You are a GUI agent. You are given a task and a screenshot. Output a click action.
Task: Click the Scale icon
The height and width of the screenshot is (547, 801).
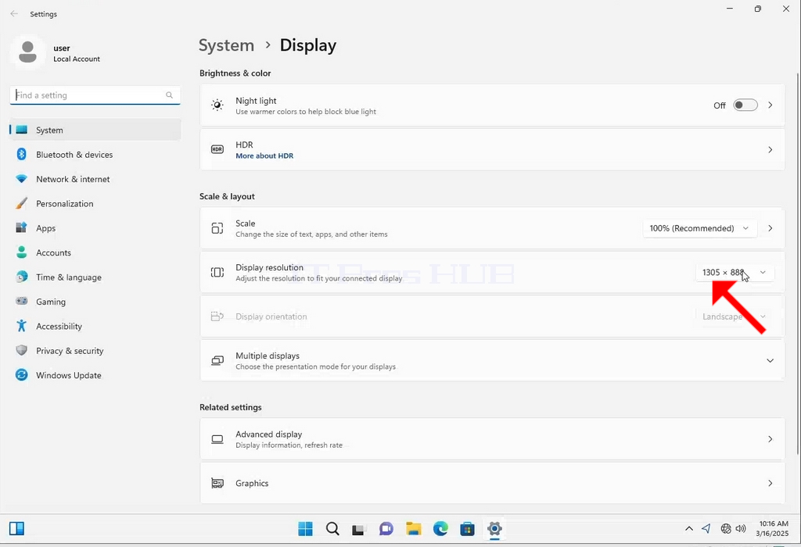217,228
